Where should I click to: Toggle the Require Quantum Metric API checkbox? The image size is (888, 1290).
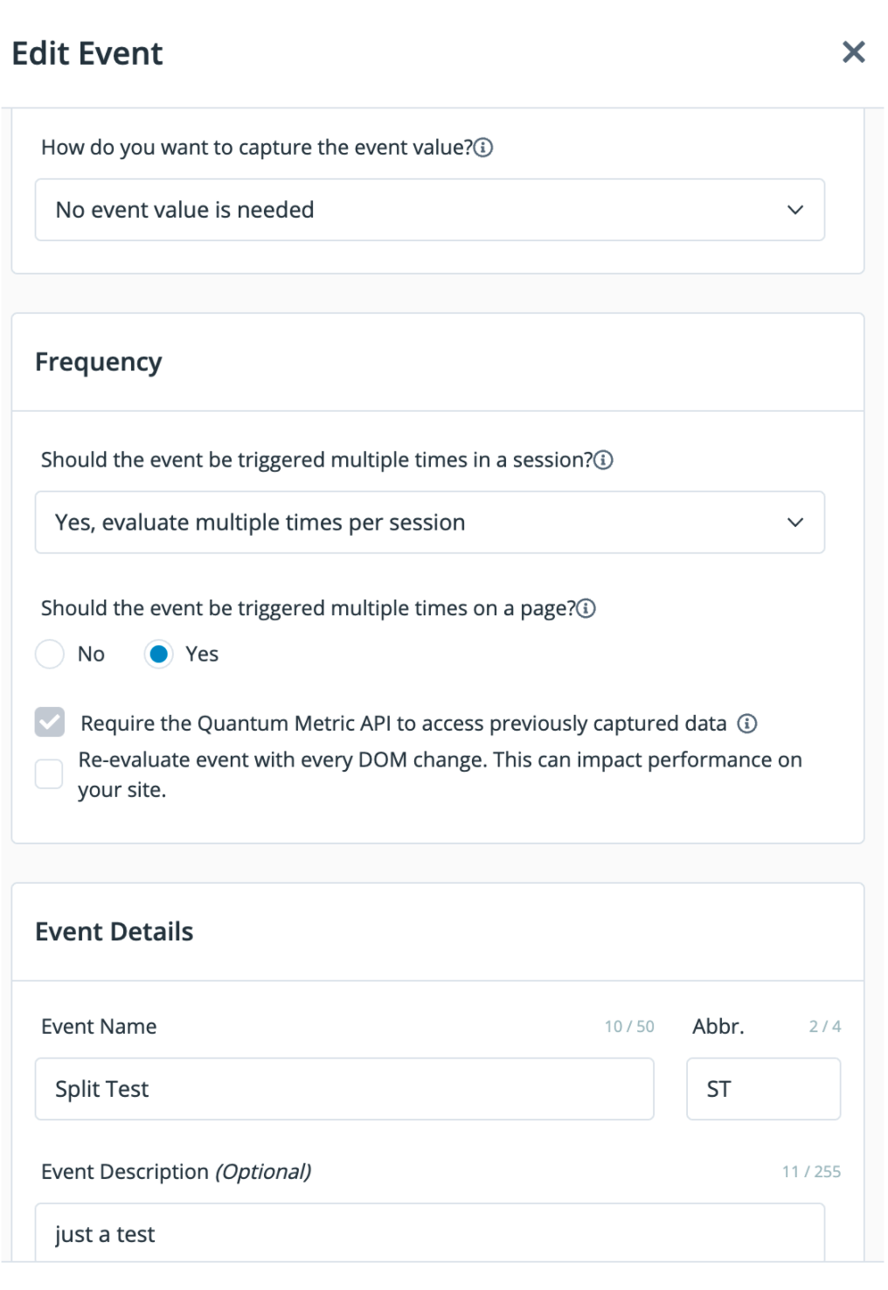click(x=50, y=723)
